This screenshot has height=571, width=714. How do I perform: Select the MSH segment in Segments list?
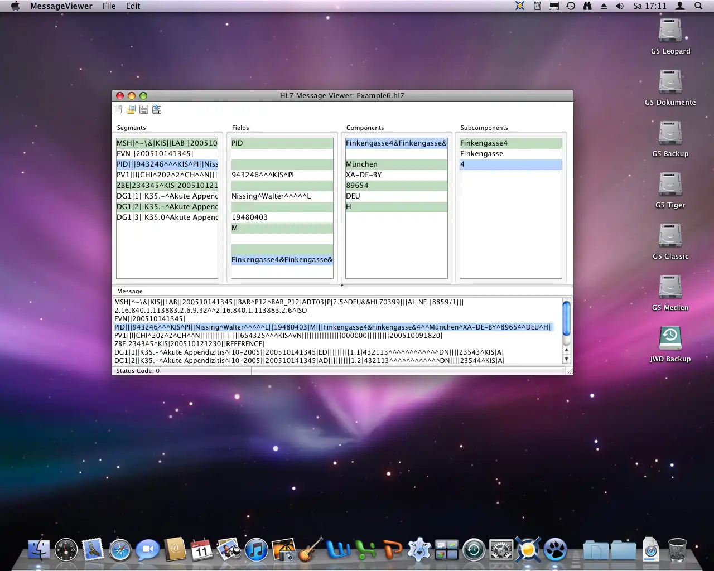167,143
